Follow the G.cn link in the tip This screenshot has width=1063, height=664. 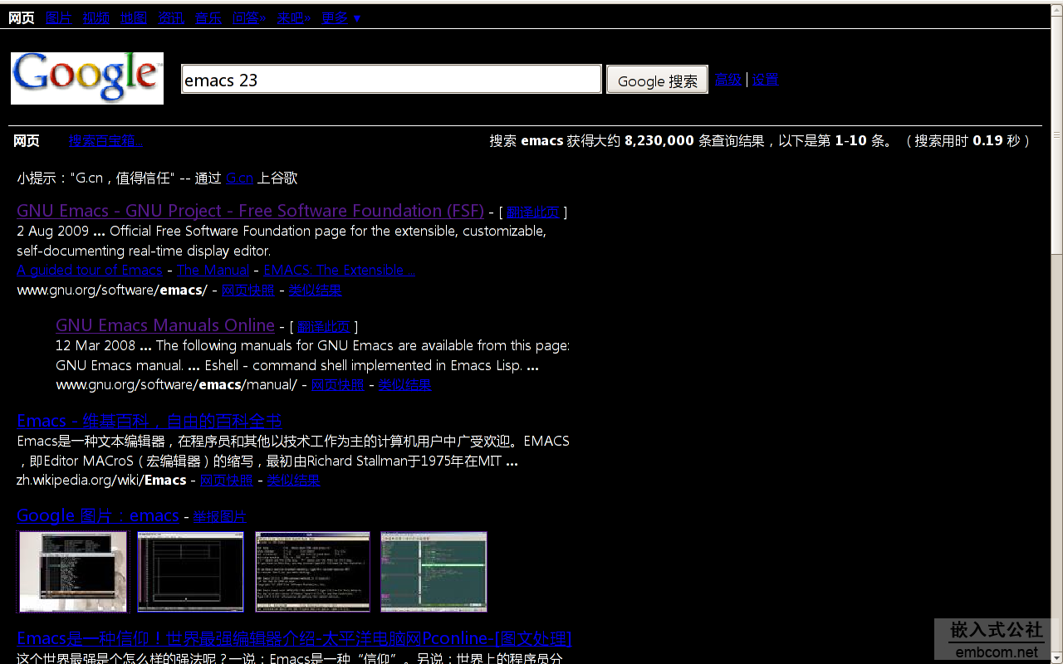(x=239, y=178)
